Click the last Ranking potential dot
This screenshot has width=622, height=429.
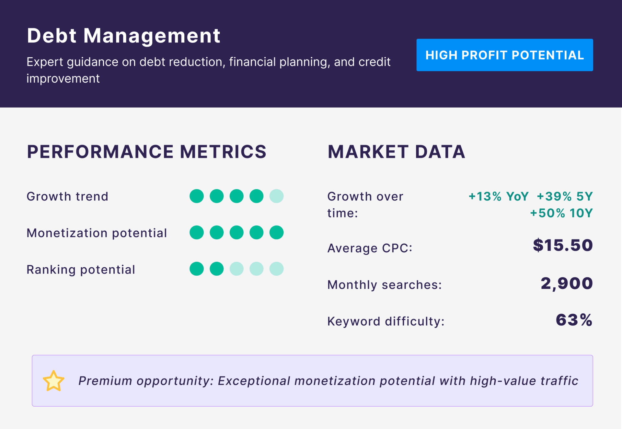click(276, 269)
